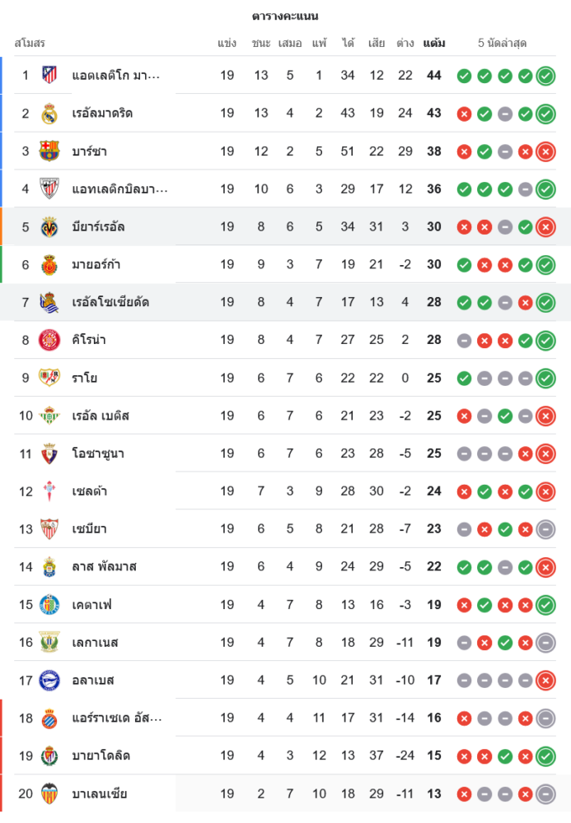The height and width of the screenshot is (823, 571).
Task: Click Sevilla's latest grey draw result circle
Action: click(x=545, y=529)
